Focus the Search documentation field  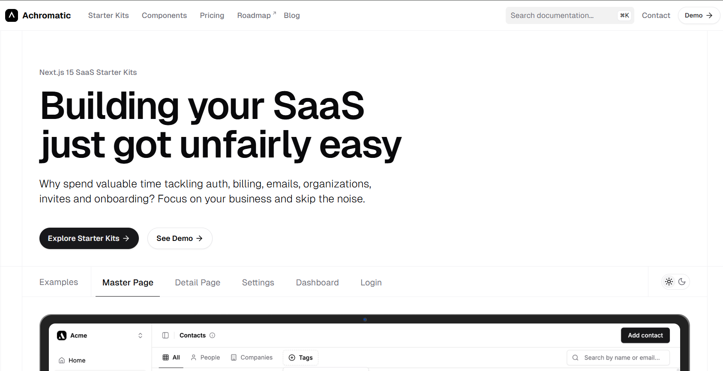[570, 15]
